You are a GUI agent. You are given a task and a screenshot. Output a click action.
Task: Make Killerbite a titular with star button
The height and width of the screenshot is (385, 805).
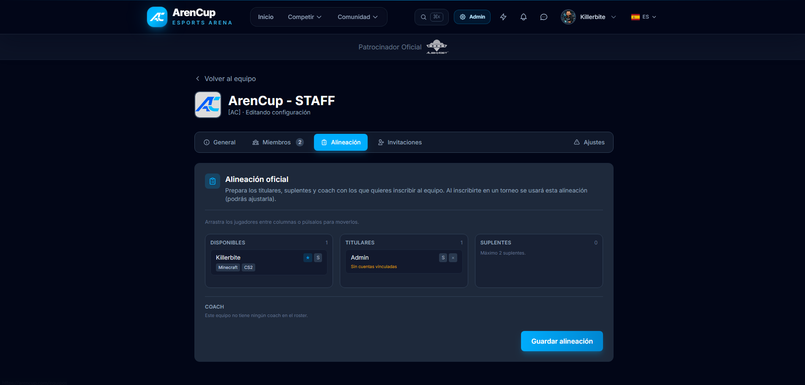308,258
